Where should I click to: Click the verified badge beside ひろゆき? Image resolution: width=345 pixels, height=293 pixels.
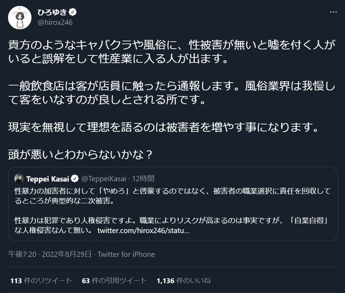[73, 12]
